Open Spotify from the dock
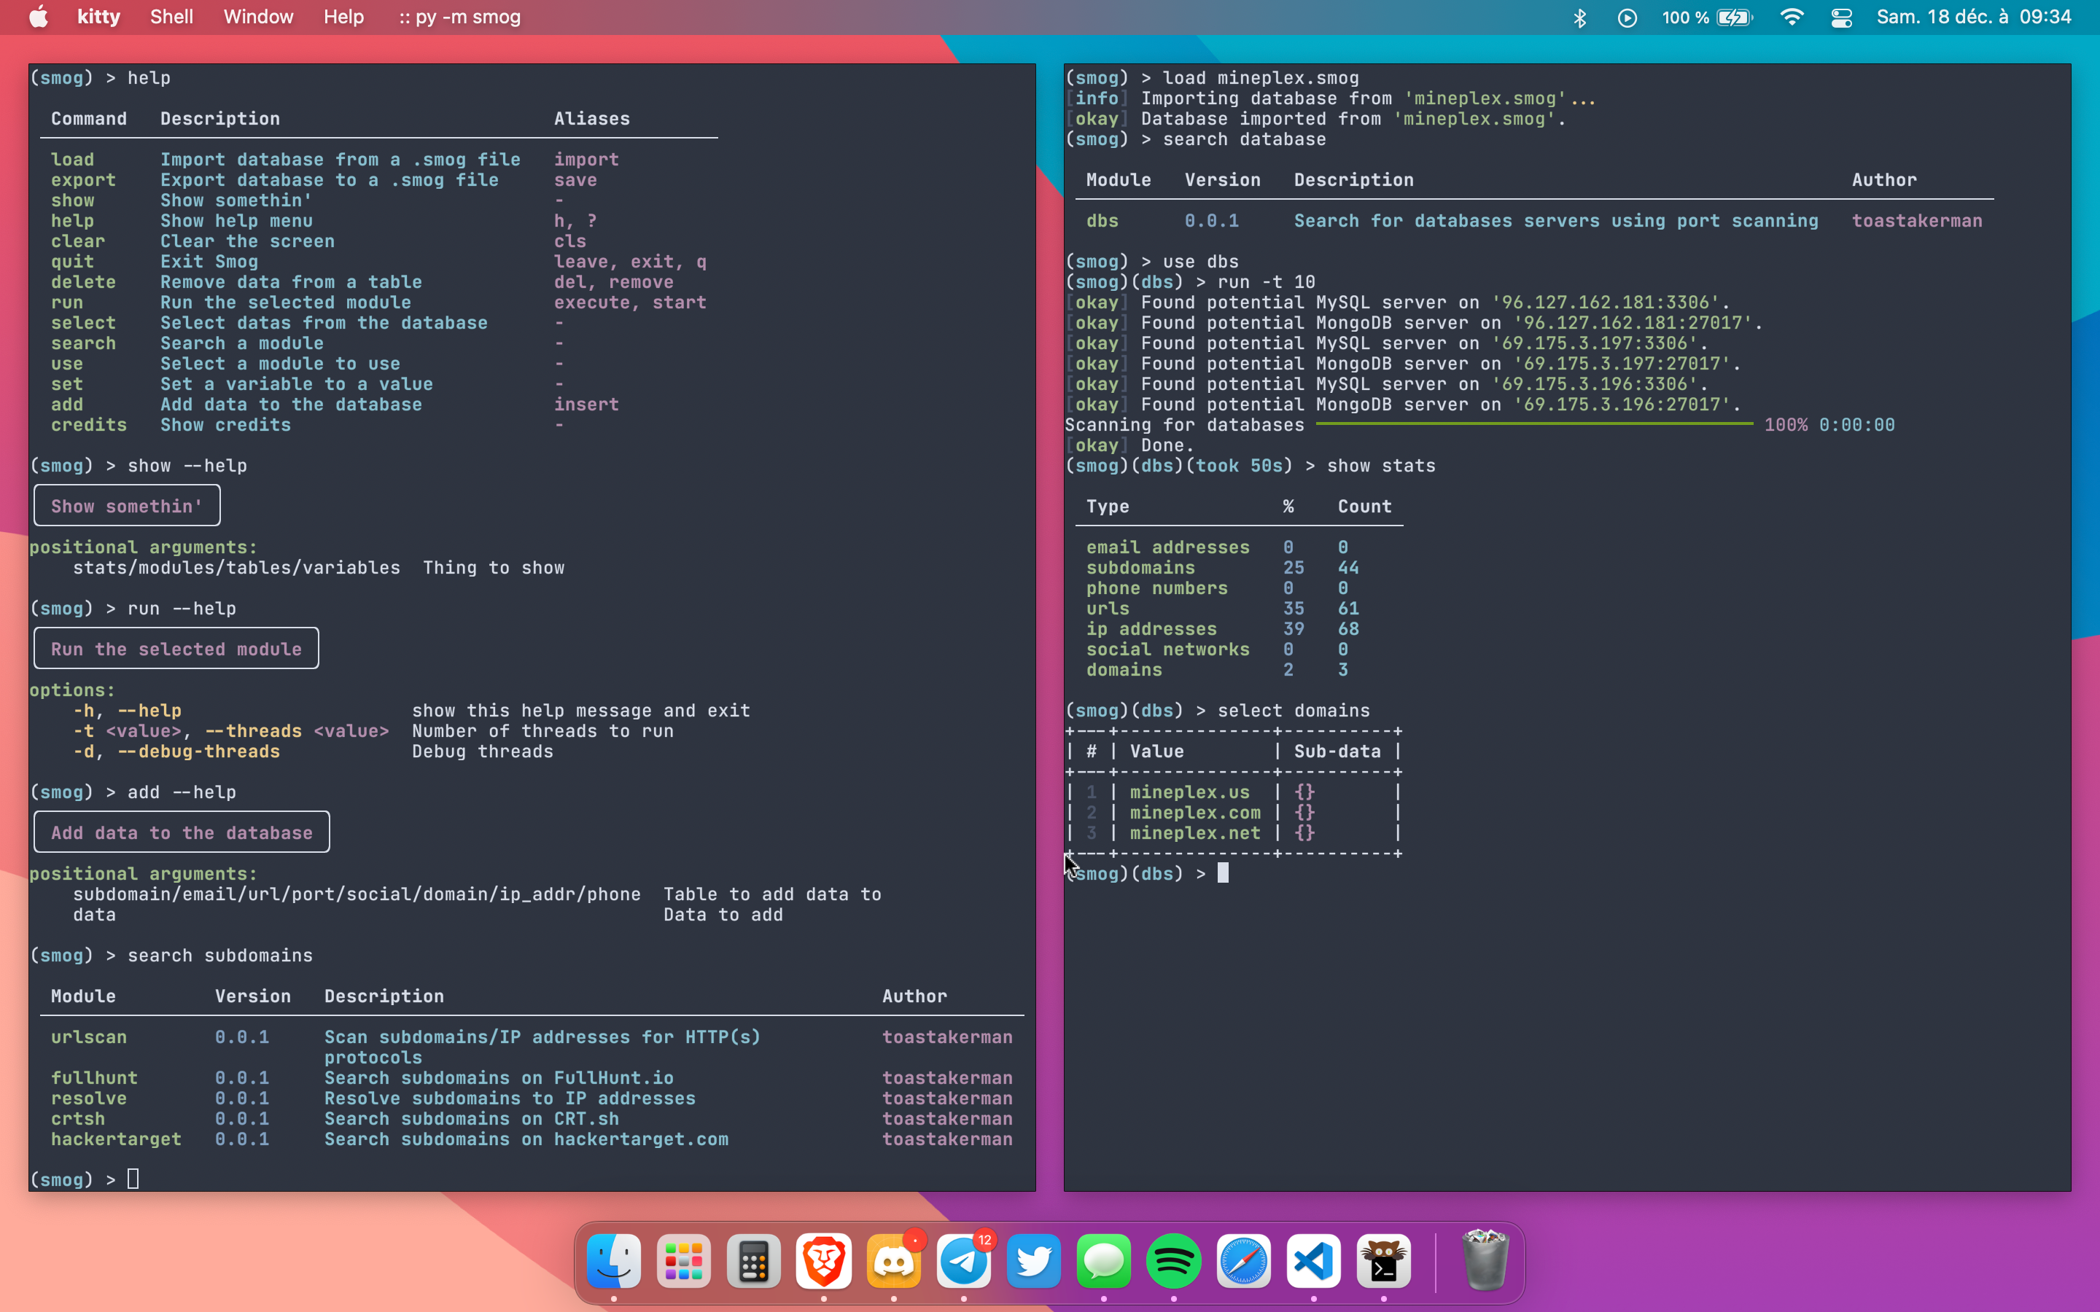The height and width of the screenshot is (1312, 2100). coord(1173,1261)
